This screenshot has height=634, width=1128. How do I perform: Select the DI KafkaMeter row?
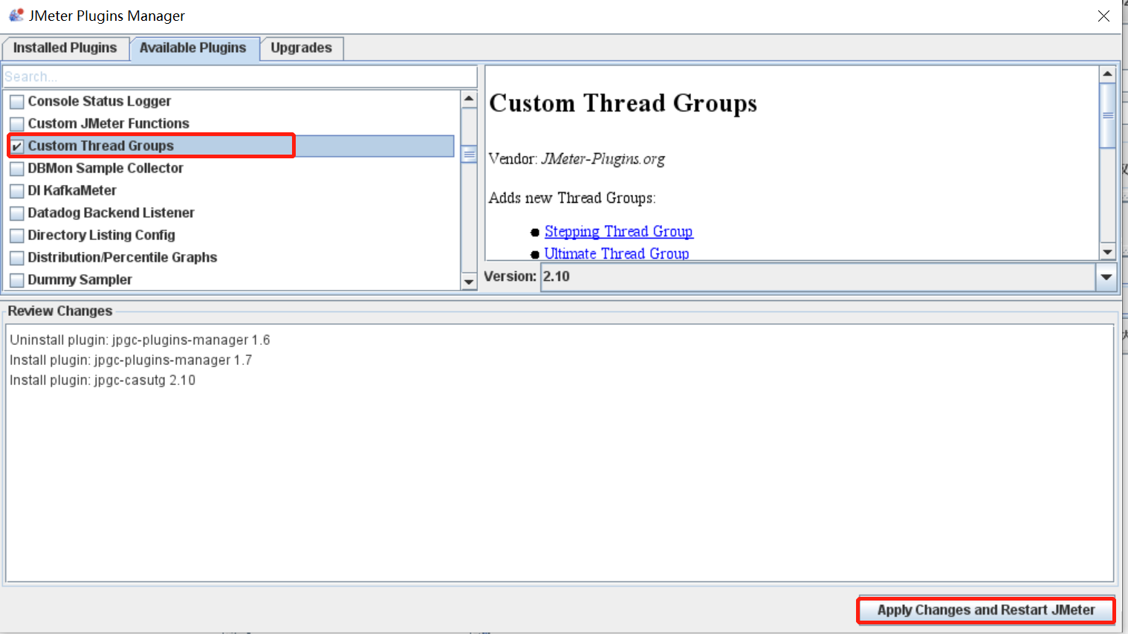point(231,190)
